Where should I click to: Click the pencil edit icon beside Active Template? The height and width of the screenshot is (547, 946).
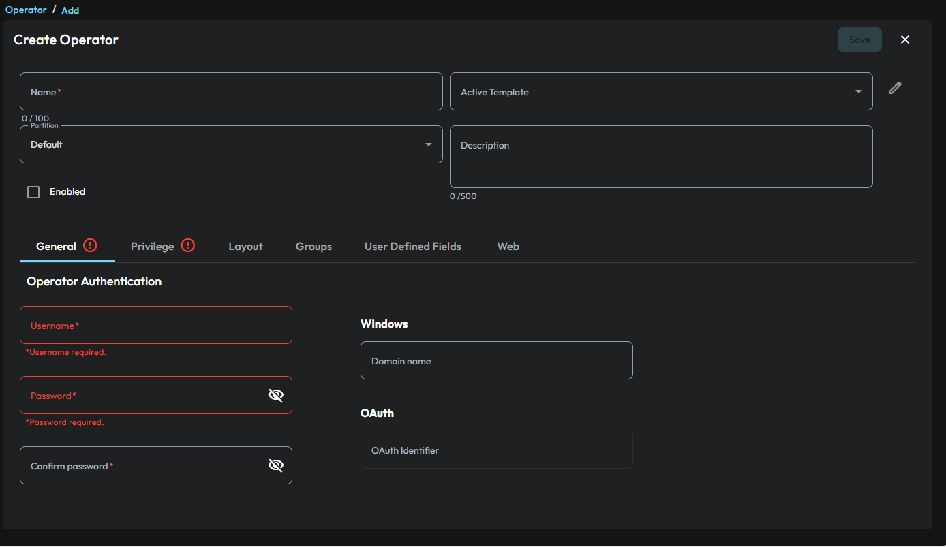895,88
